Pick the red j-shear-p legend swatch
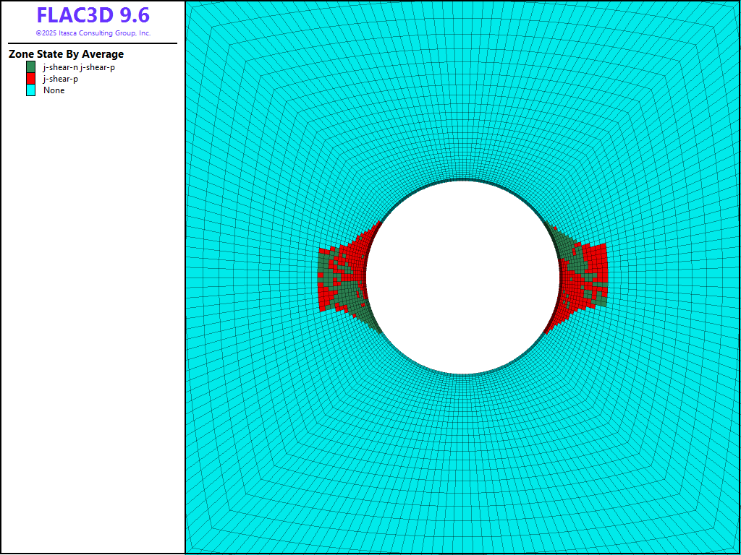The height and width of the screenshot is (555, 741). (x=30, y=79)
